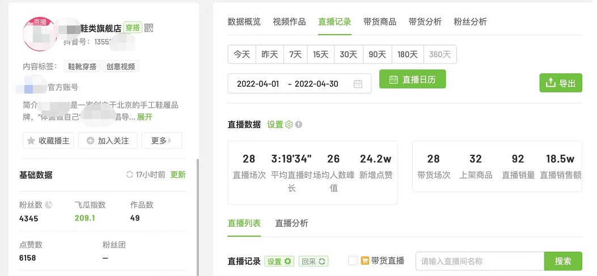Switch to the 带货商品 tab

click(x=380, y=22)
